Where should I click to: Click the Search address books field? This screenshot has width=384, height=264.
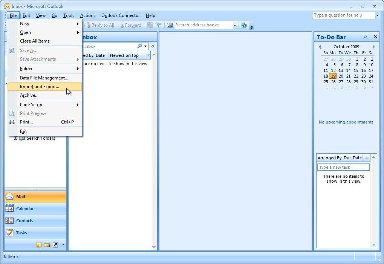tap(203, 25)
